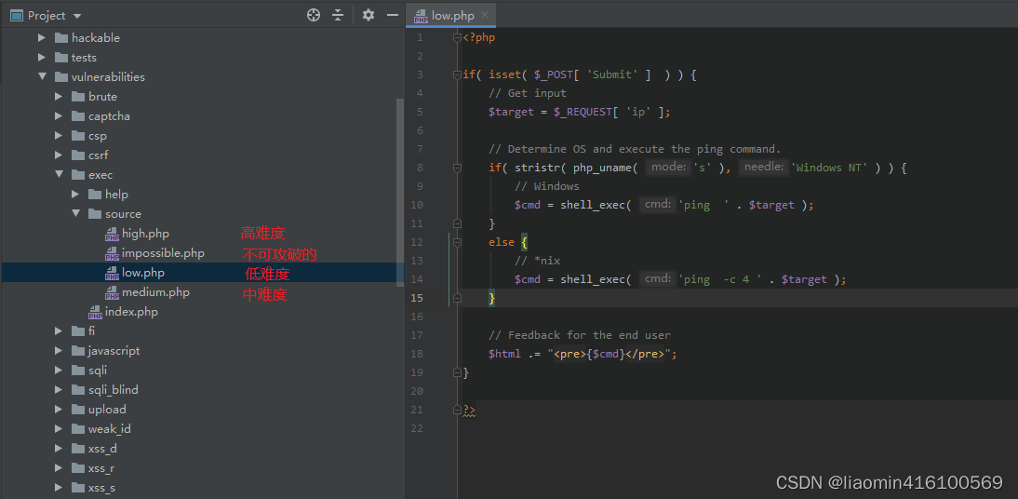The height and width of the screenshot is (499, 1018).
Task: Fold the else block on line 12
Action: [457, 242]
